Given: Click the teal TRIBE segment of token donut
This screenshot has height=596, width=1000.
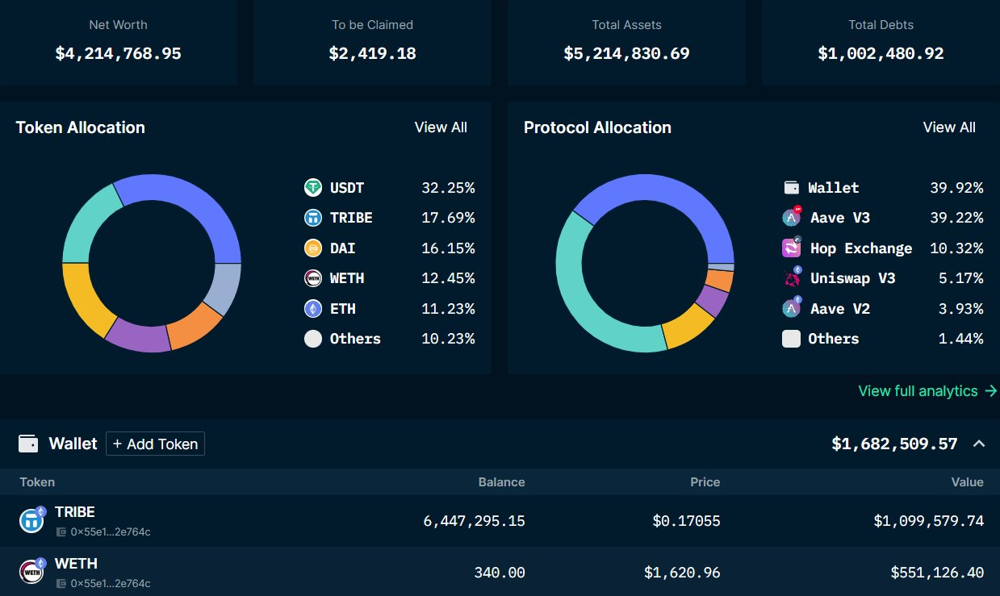Looking at the screenshot, I should tap(86, 222).
